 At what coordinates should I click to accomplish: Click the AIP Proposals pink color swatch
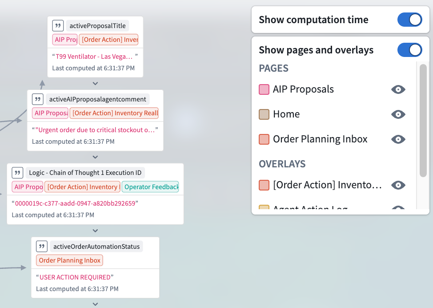pyautogui.click(x=264, y=89)
